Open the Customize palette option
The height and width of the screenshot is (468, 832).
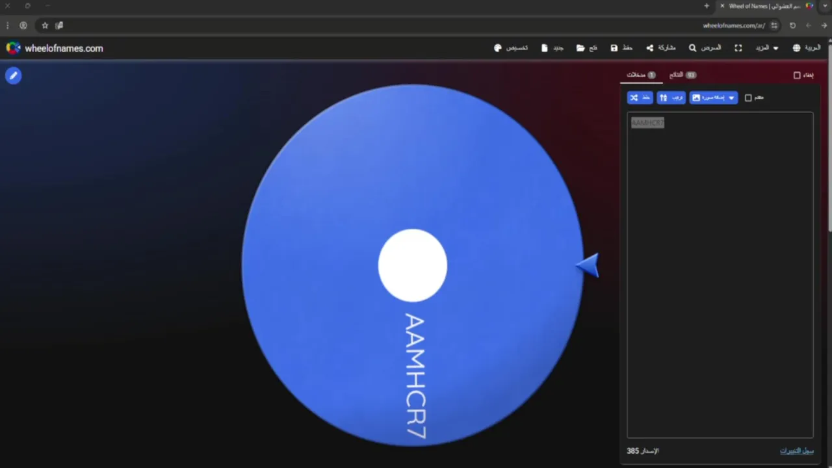point(511,48)
